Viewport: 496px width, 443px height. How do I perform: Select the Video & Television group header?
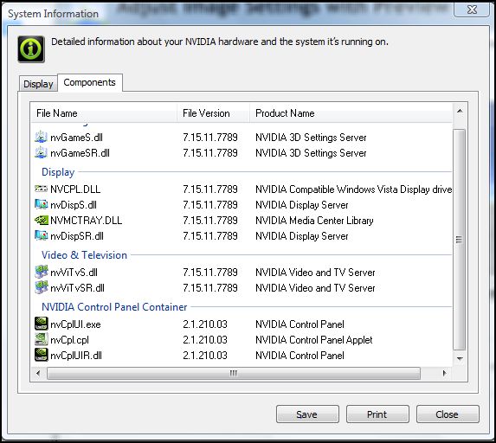click(x=84, y=255)
